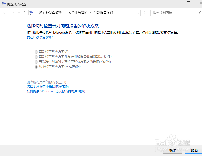Screen dimensions: 202x156
Task: Click the heading 选择何时检查针对问题报告的解决方案
Action: click(x=63, y=26)
